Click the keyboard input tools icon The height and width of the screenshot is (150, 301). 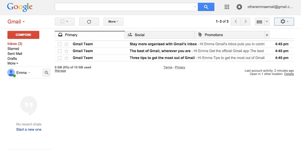(259, 22)
